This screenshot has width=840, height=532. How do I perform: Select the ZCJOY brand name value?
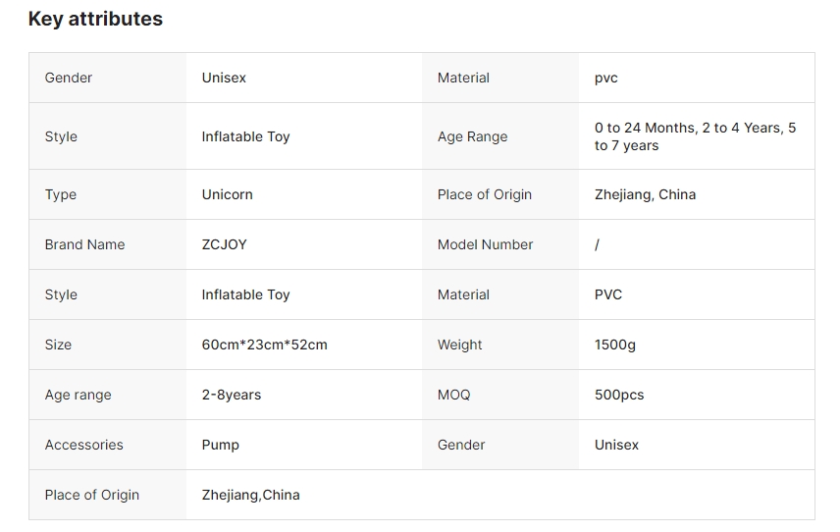224,244
